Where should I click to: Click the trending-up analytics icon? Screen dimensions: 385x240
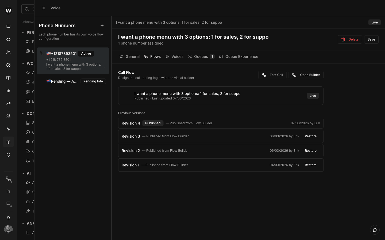pos(8,103)
